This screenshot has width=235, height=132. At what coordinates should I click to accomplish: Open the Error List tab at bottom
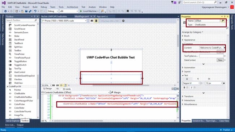coord(10,125)
